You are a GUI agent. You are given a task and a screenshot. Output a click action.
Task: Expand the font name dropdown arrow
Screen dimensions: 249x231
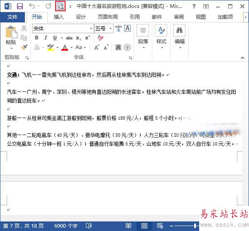pos(91,29)
